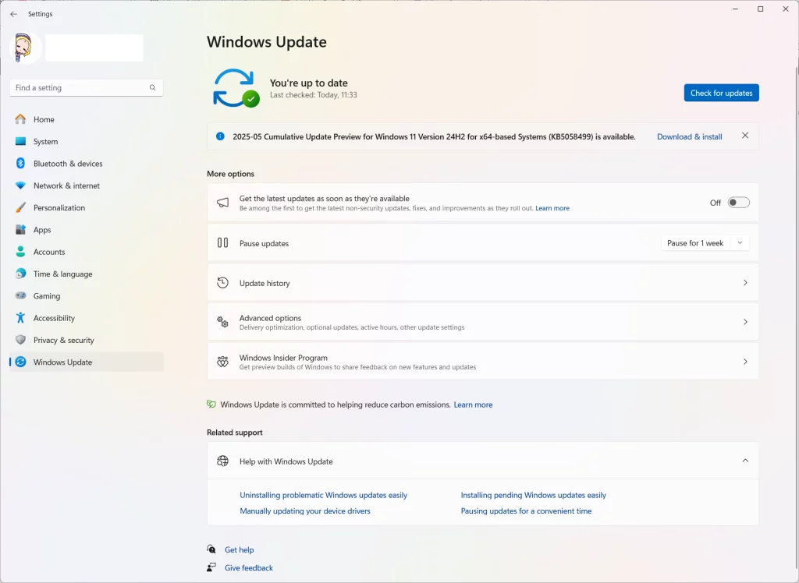Screen dimensions: 799x583
Task: Click the Update history row title
Action: (265, 283)
